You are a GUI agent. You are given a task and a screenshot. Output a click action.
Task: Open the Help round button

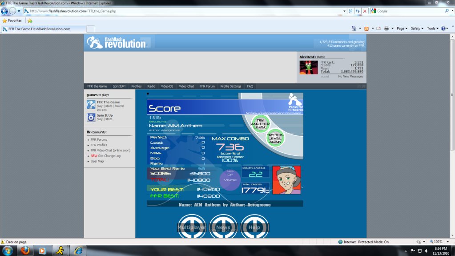pos(254,227)
